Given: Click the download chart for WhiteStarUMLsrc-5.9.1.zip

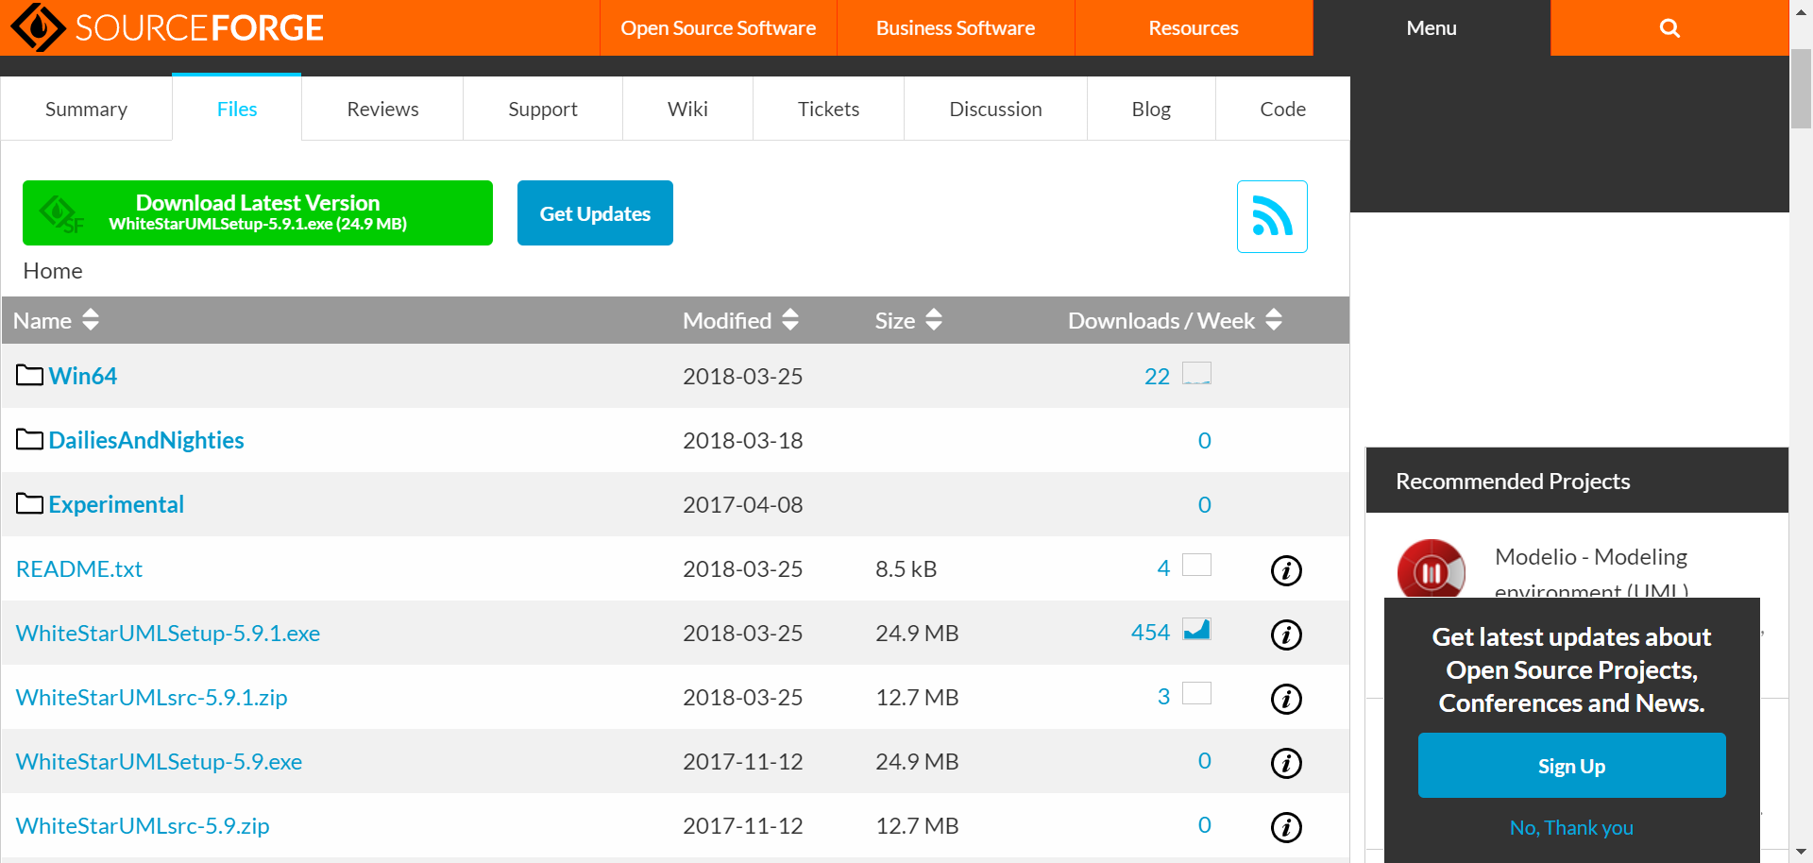Looking at the screenshot, I should pyautogui.click(x=1196, y=693).
